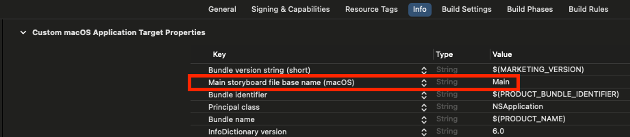This screenshot has width=630, height=137.
Task: Click the Value column header
Action: coord(502,54)
